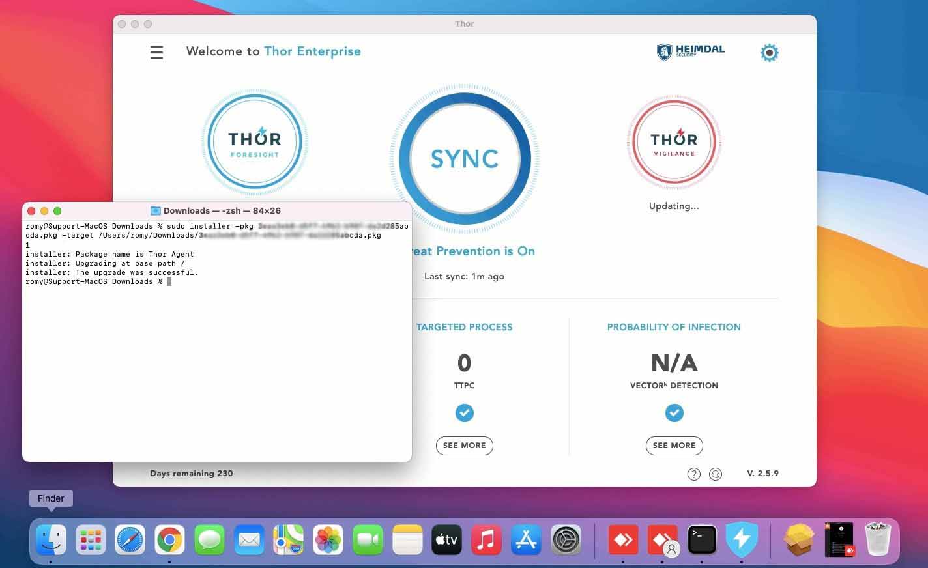Viewport: 928px width, 568px height.
Task: Open the help question mark icon
Action: click(x=693, y=474)
